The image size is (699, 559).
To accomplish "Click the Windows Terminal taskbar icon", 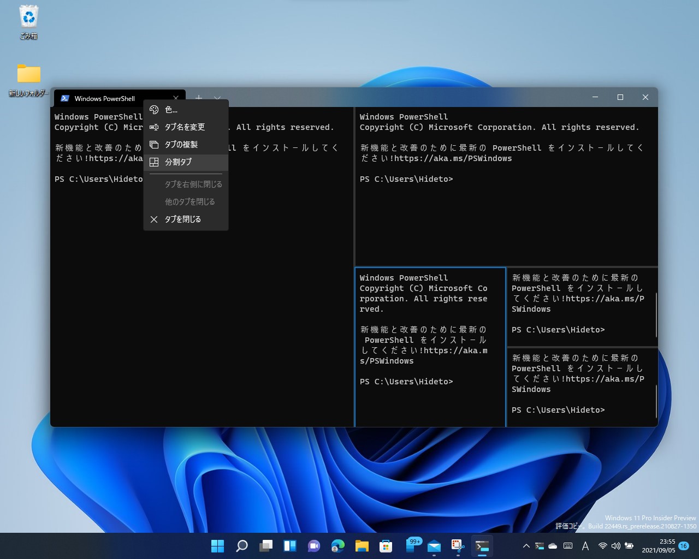I will [x=482, y=546].
